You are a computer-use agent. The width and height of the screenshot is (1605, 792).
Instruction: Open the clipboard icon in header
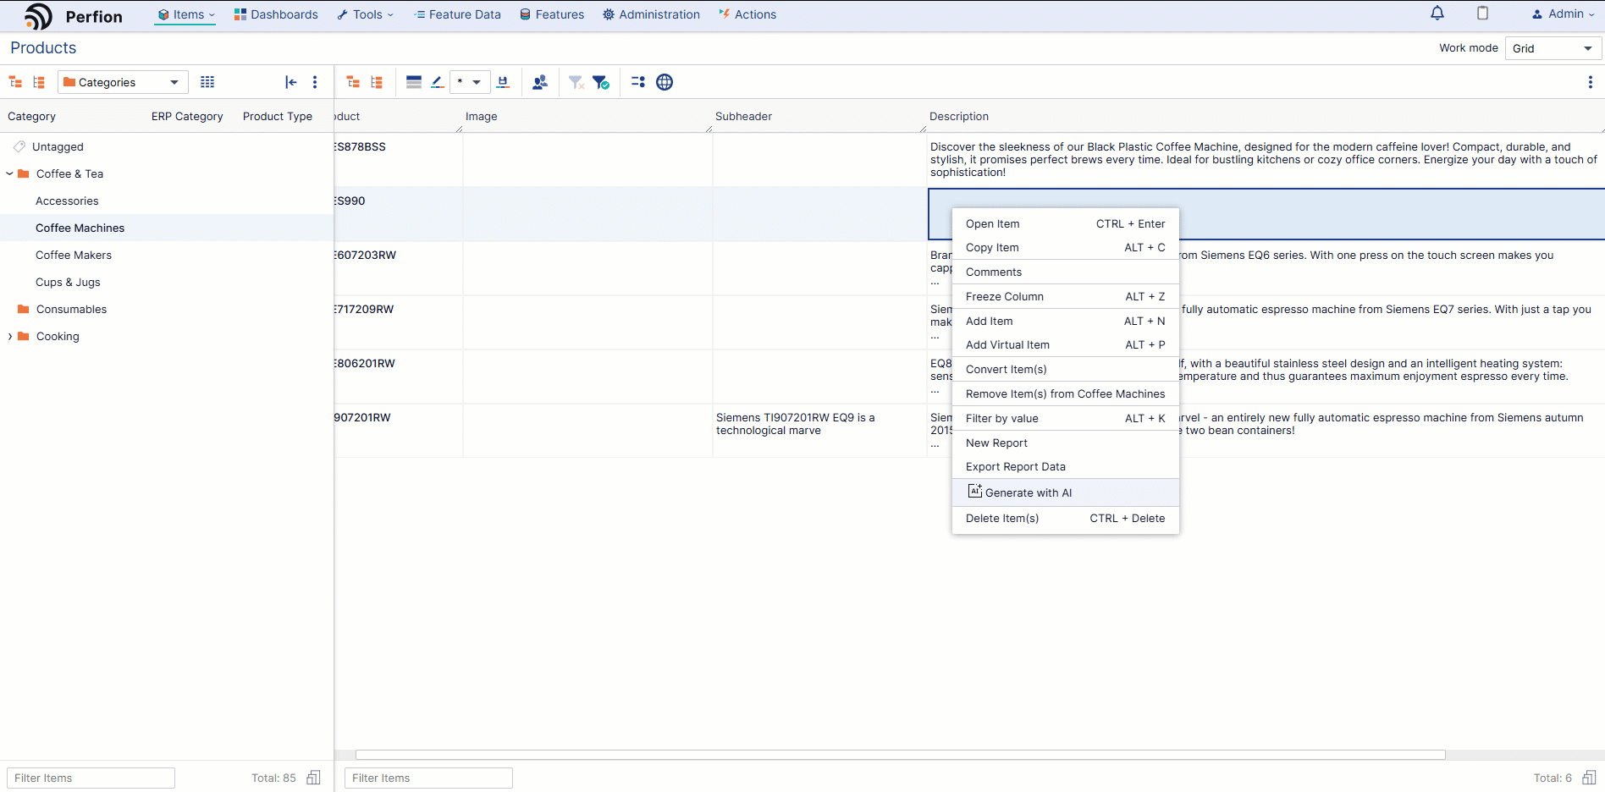tap(1483, 14)
